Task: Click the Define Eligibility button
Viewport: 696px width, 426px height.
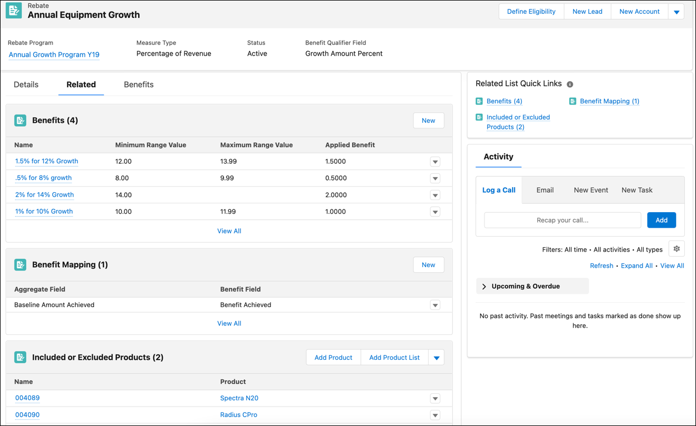Action: coord(530,11)
